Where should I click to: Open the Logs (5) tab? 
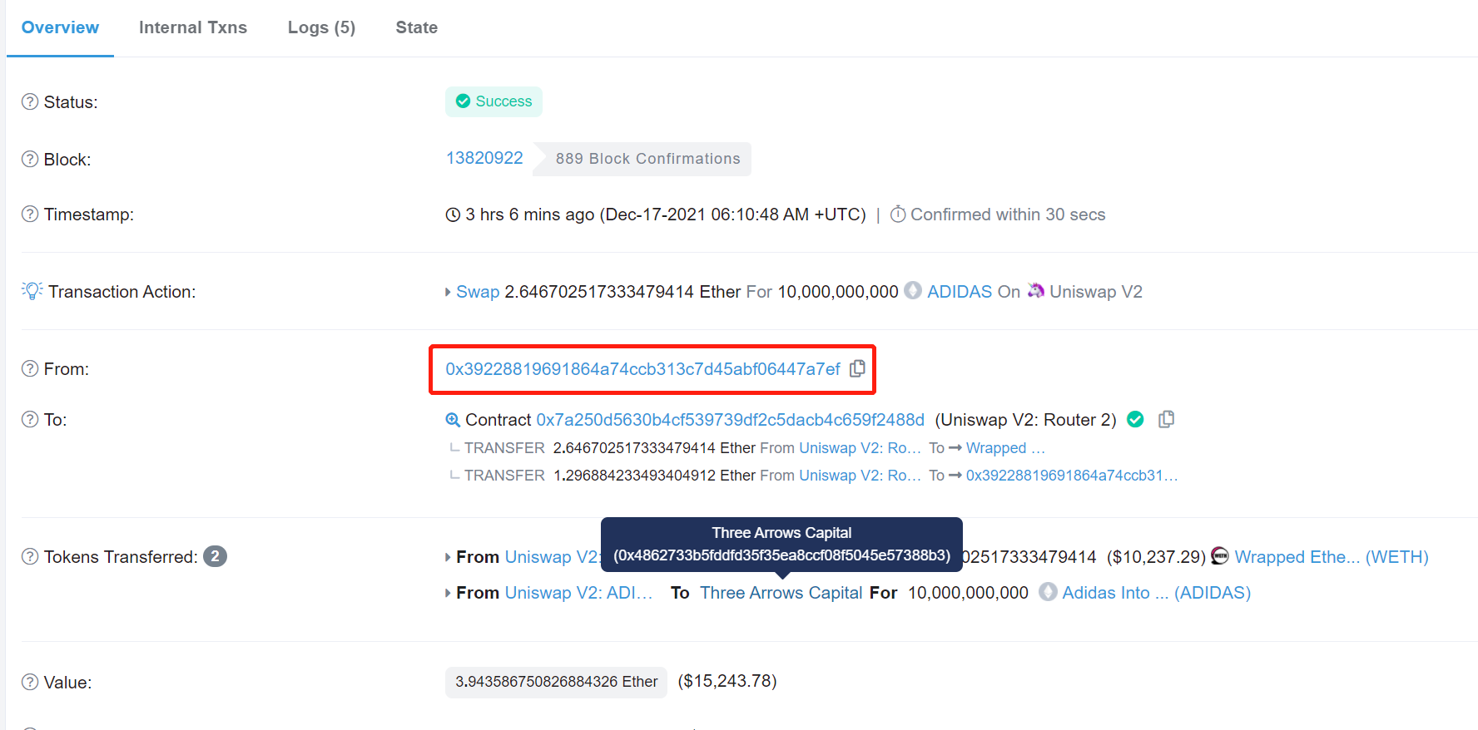coord(321,27)
